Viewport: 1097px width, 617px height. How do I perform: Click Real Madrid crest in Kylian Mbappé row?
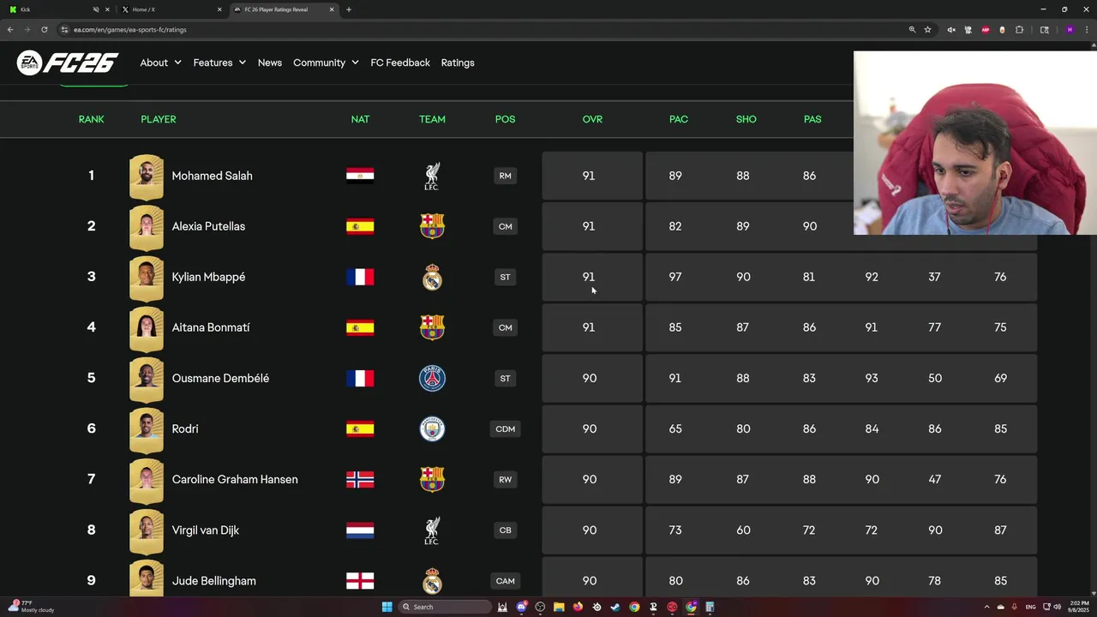tap(432, 277)
